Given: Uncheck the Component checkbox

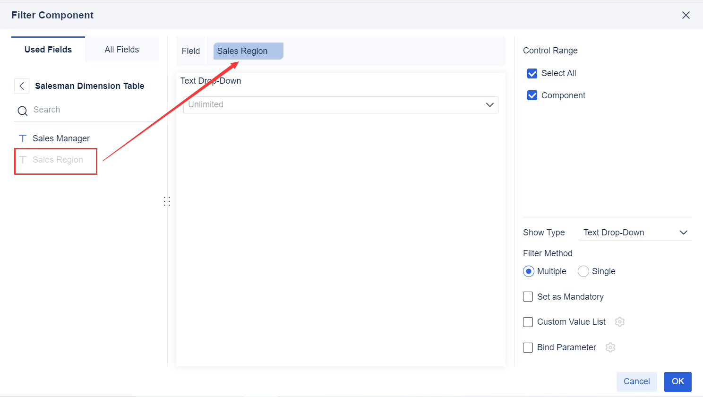Looking at the screenshot, I should 532,95.
